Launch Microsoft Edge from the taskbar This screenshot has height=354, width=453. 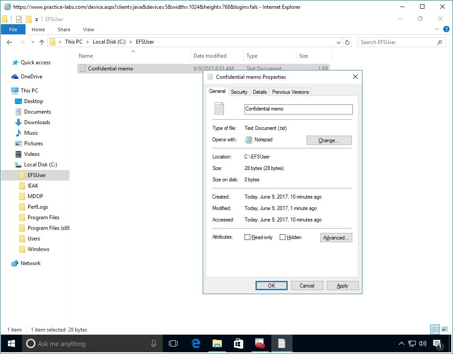195,344
